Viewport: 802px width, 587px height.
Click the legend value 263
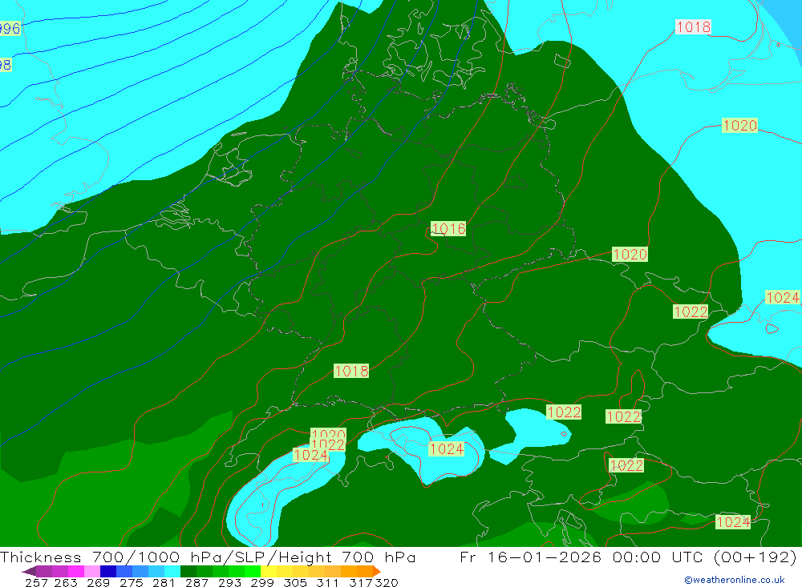coord(66,582)
